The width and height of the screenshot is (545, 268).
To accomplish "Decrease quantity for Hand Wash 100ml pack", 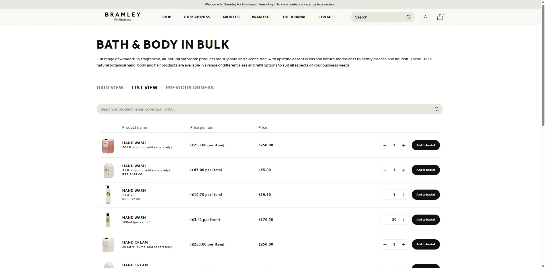I will click(385, 220).
